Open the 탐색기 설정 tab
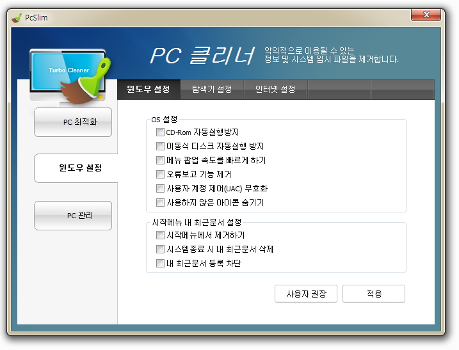 point(212,89)
